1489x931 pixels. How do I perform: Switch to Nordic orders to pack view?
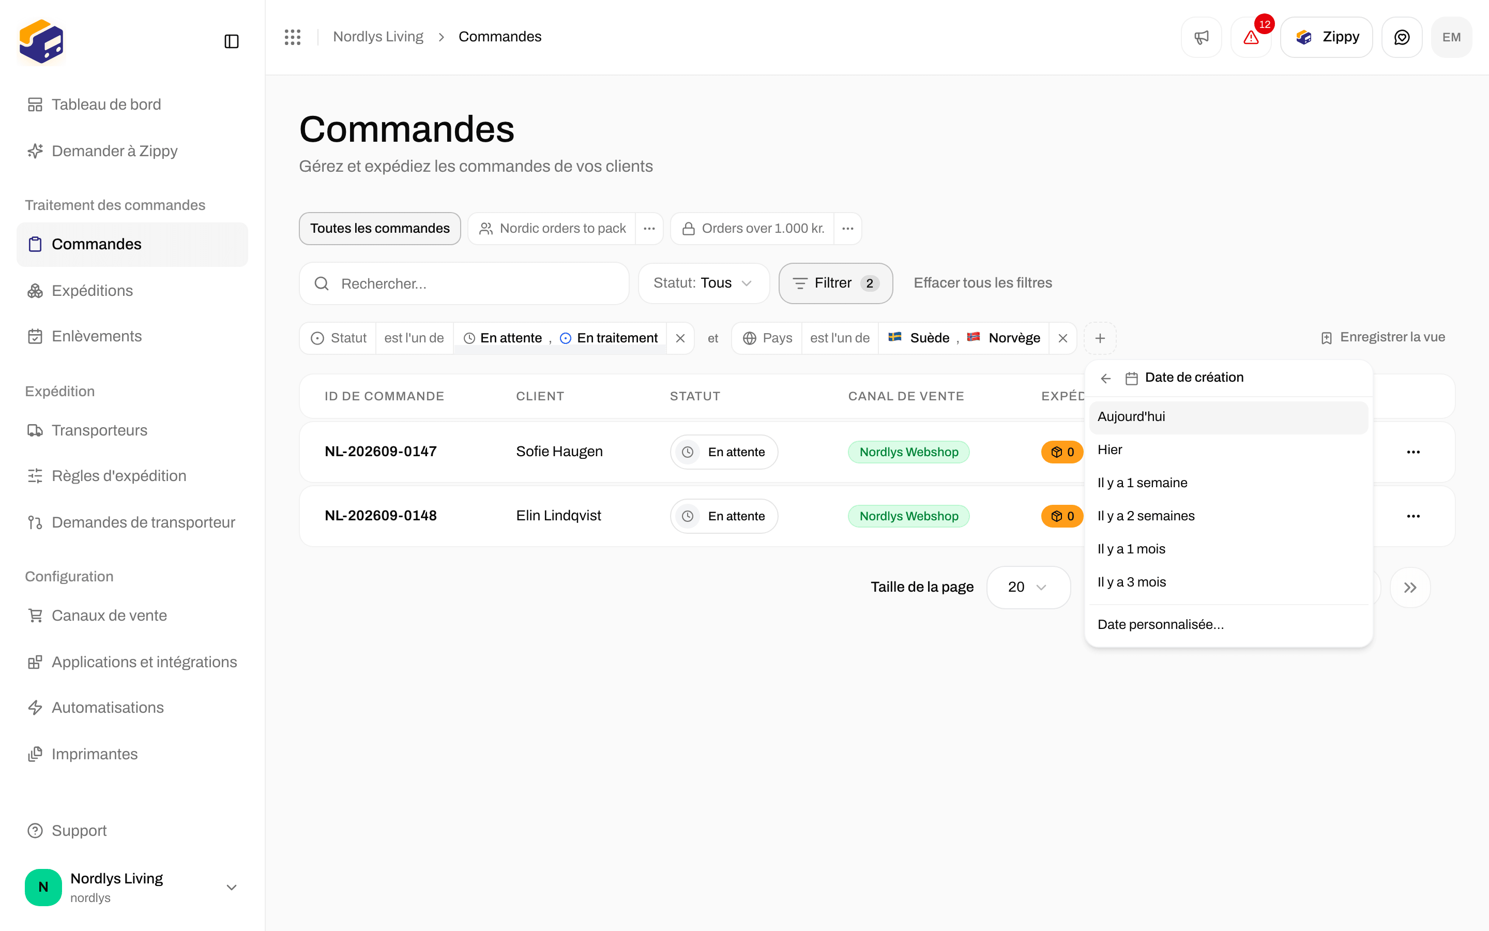coord(552,229)
